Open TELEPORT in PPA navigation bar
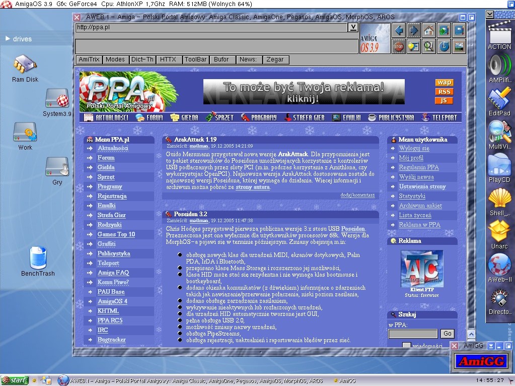Screen dimensions: 515x386 439,117
